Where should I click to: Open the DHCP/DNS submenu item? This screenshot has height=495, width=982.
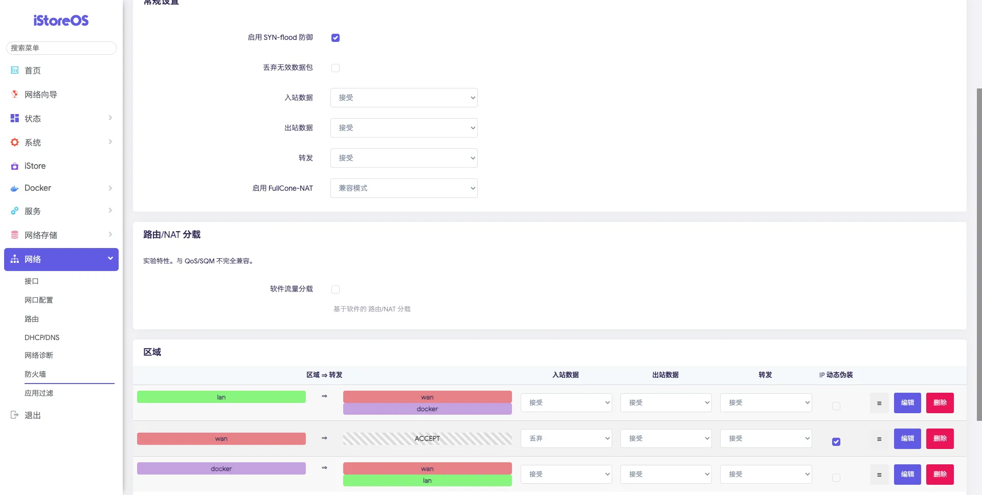click(42, 337)
